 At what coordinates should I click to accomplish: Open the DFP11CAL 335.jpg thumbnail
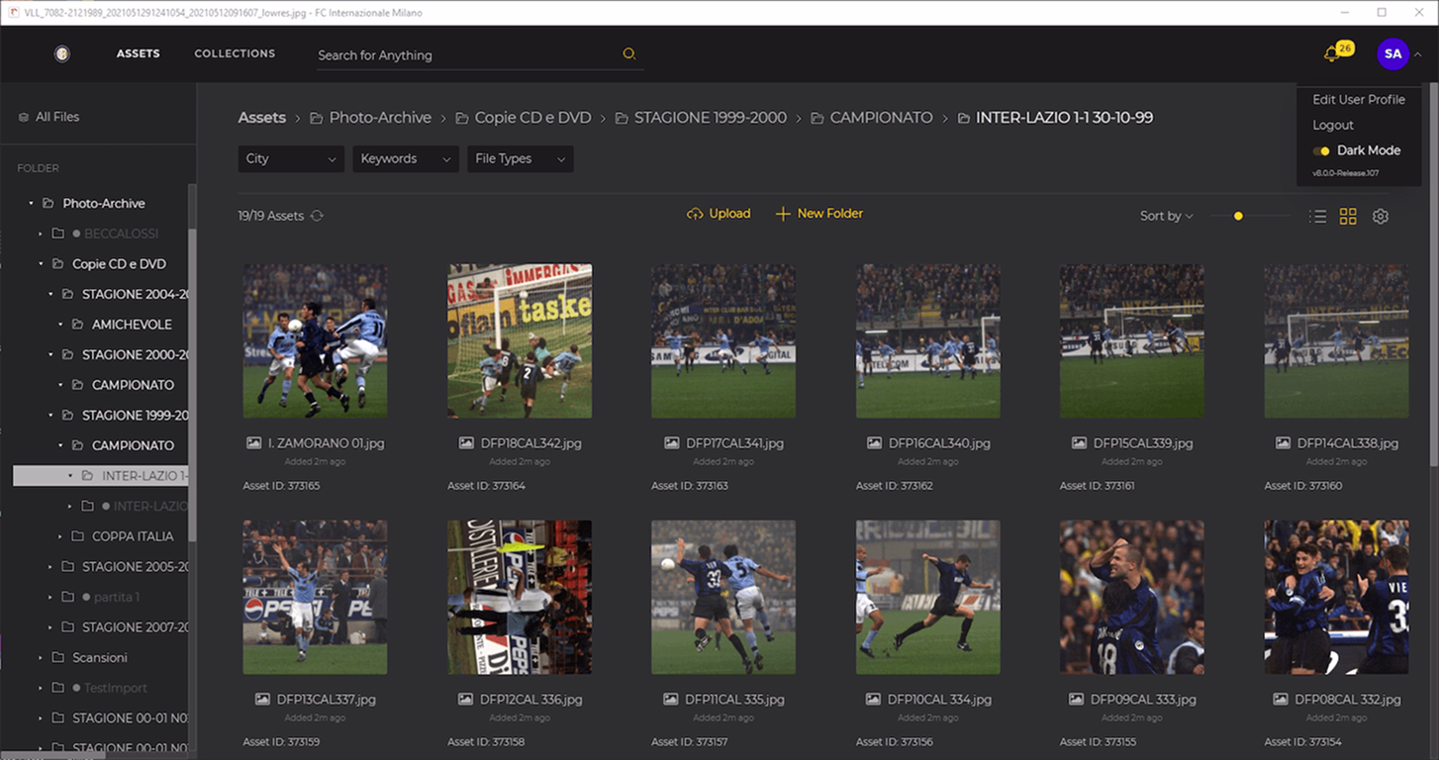723,598
